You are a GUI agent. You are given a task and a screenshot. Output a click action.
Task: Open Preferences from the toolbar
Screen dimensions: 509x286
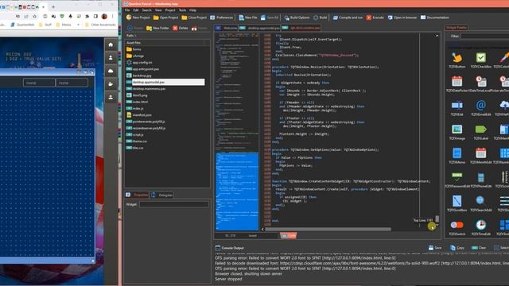(221, 17)
